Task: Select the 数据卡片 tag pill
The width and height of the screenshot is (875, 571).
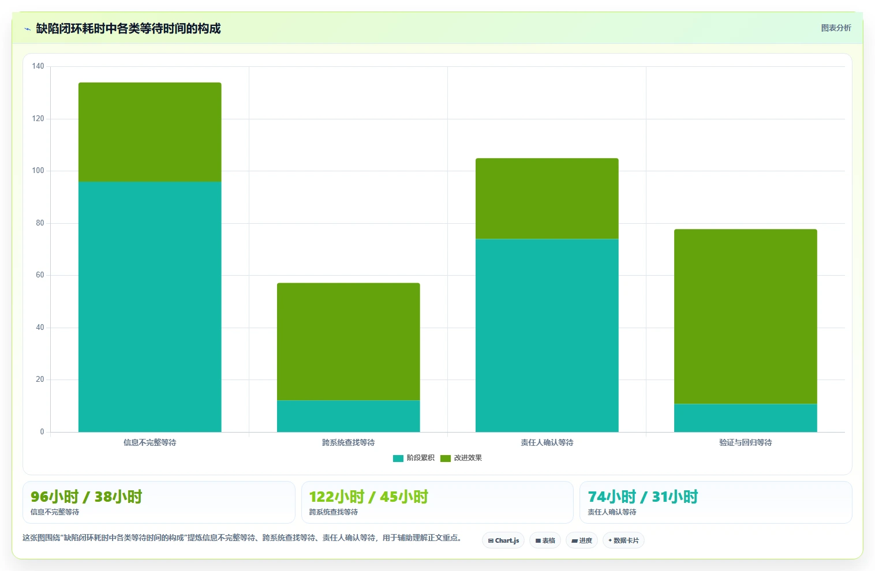Action: (x=623, y=540)
